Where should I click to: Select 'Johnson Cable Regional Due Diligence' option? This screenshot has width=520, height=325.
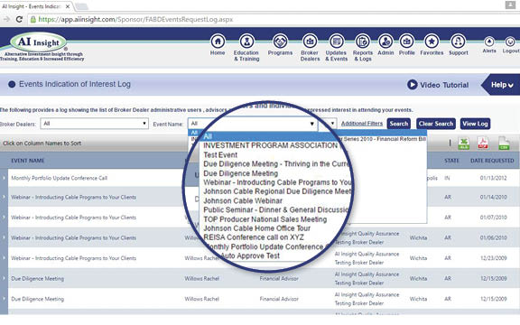point(277,191)
